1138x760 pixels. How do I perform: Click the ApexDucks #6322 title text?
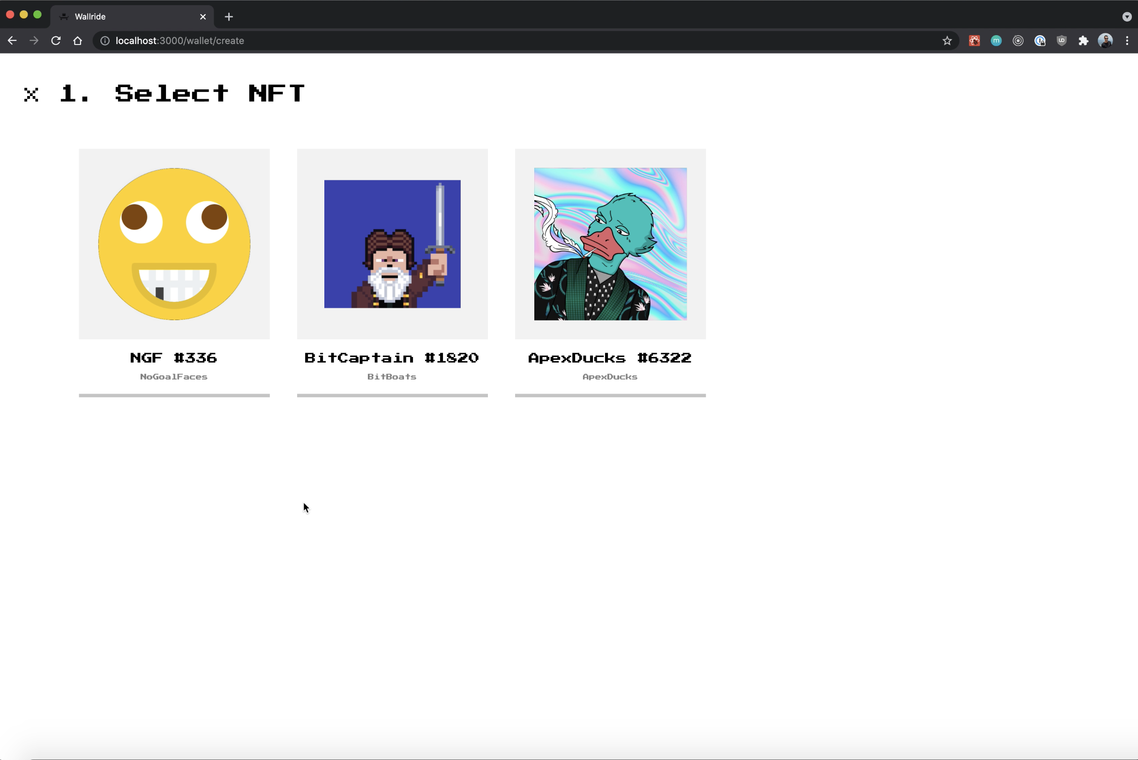(609, 358)
